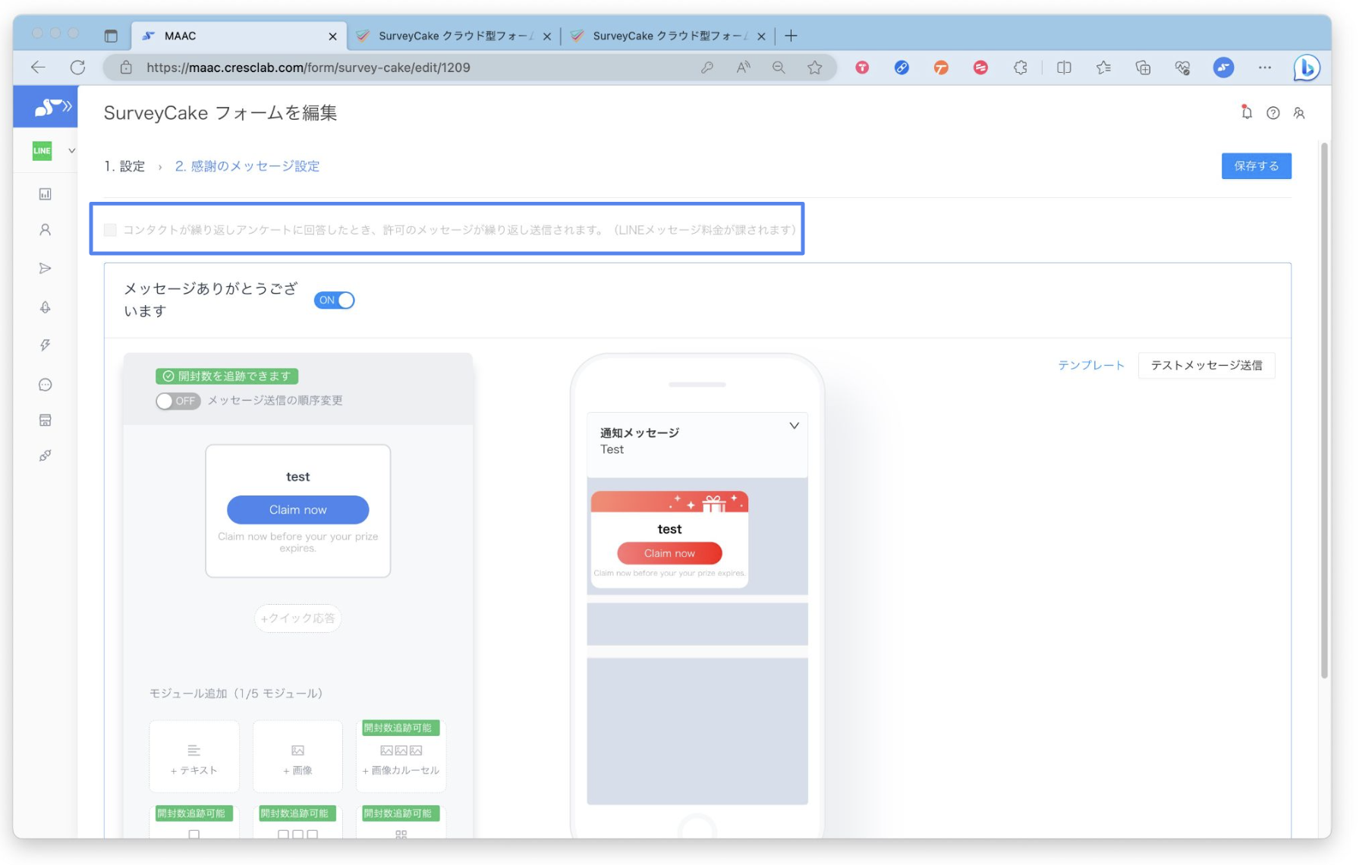
Task: Open the tab actions icon left of tabs
Action: point(111,36)
